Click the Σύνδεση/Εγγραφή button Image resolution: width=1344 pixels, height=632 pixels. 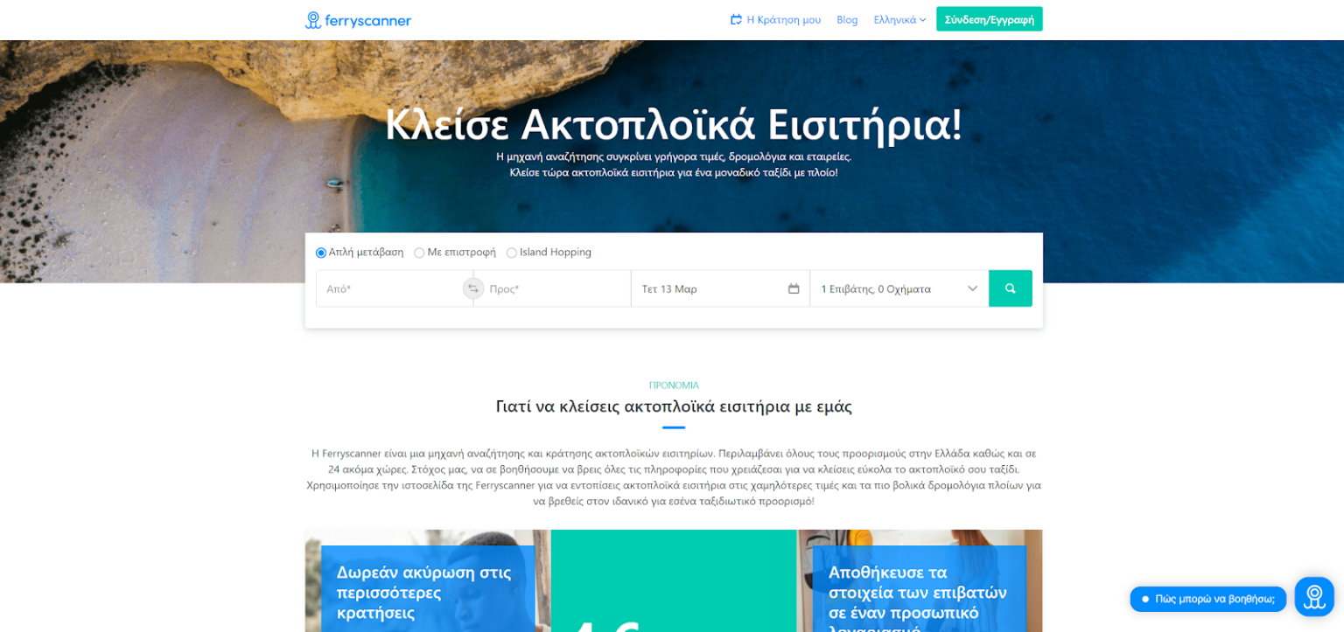(989, 19)
